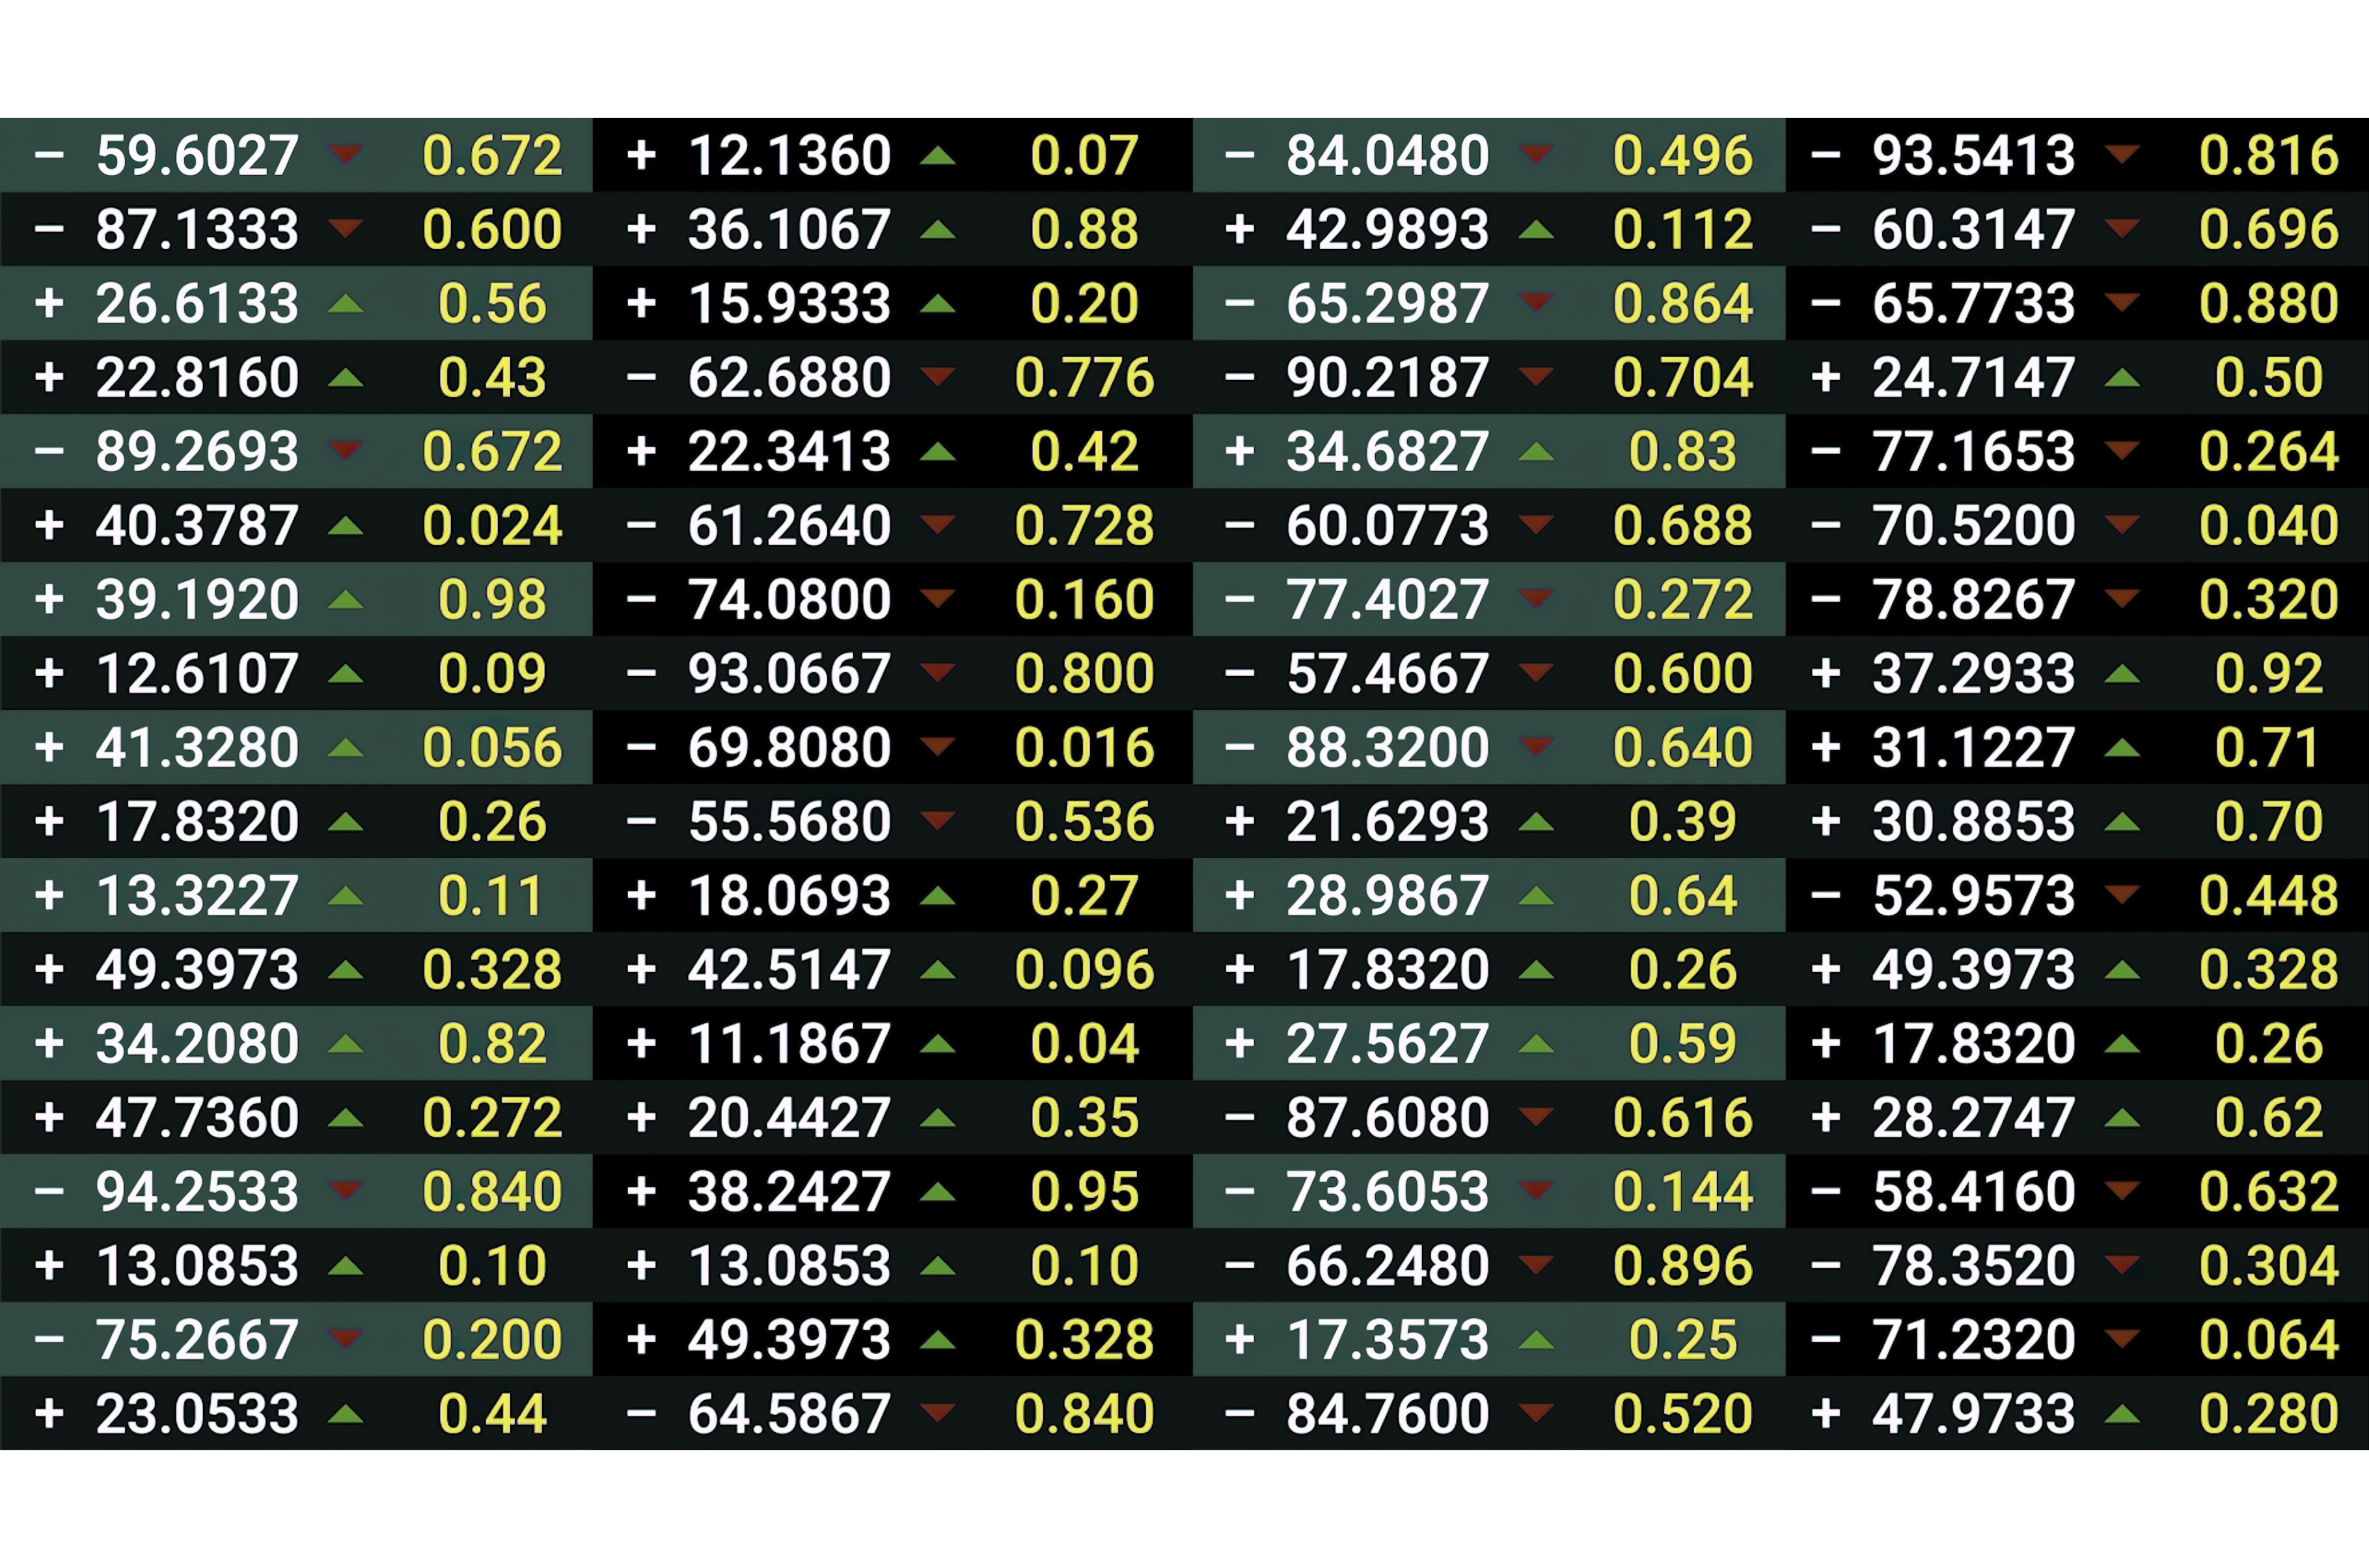Click the green up arrow next to 28.9867
Image resolution: width=2369 pixels, height=1568 pixels.
[x=1536, y=896]
